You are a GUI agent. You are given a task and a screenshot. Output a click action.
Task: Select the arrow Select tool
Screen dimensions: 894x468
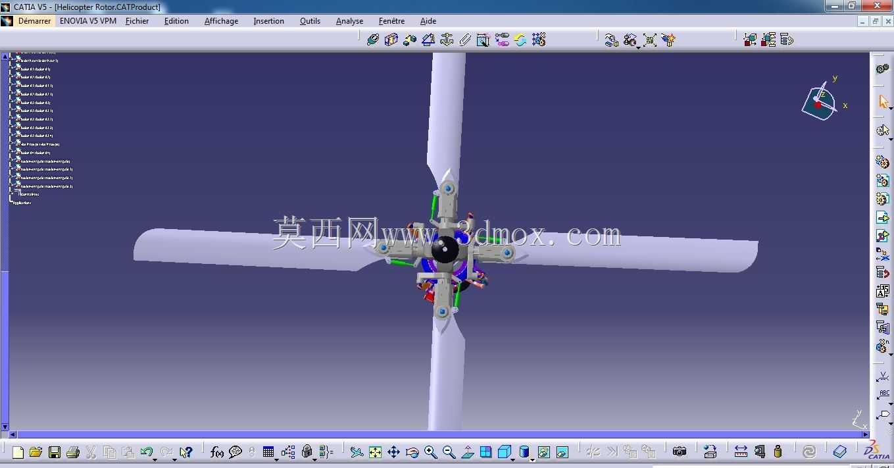click(x=883, y=101)
